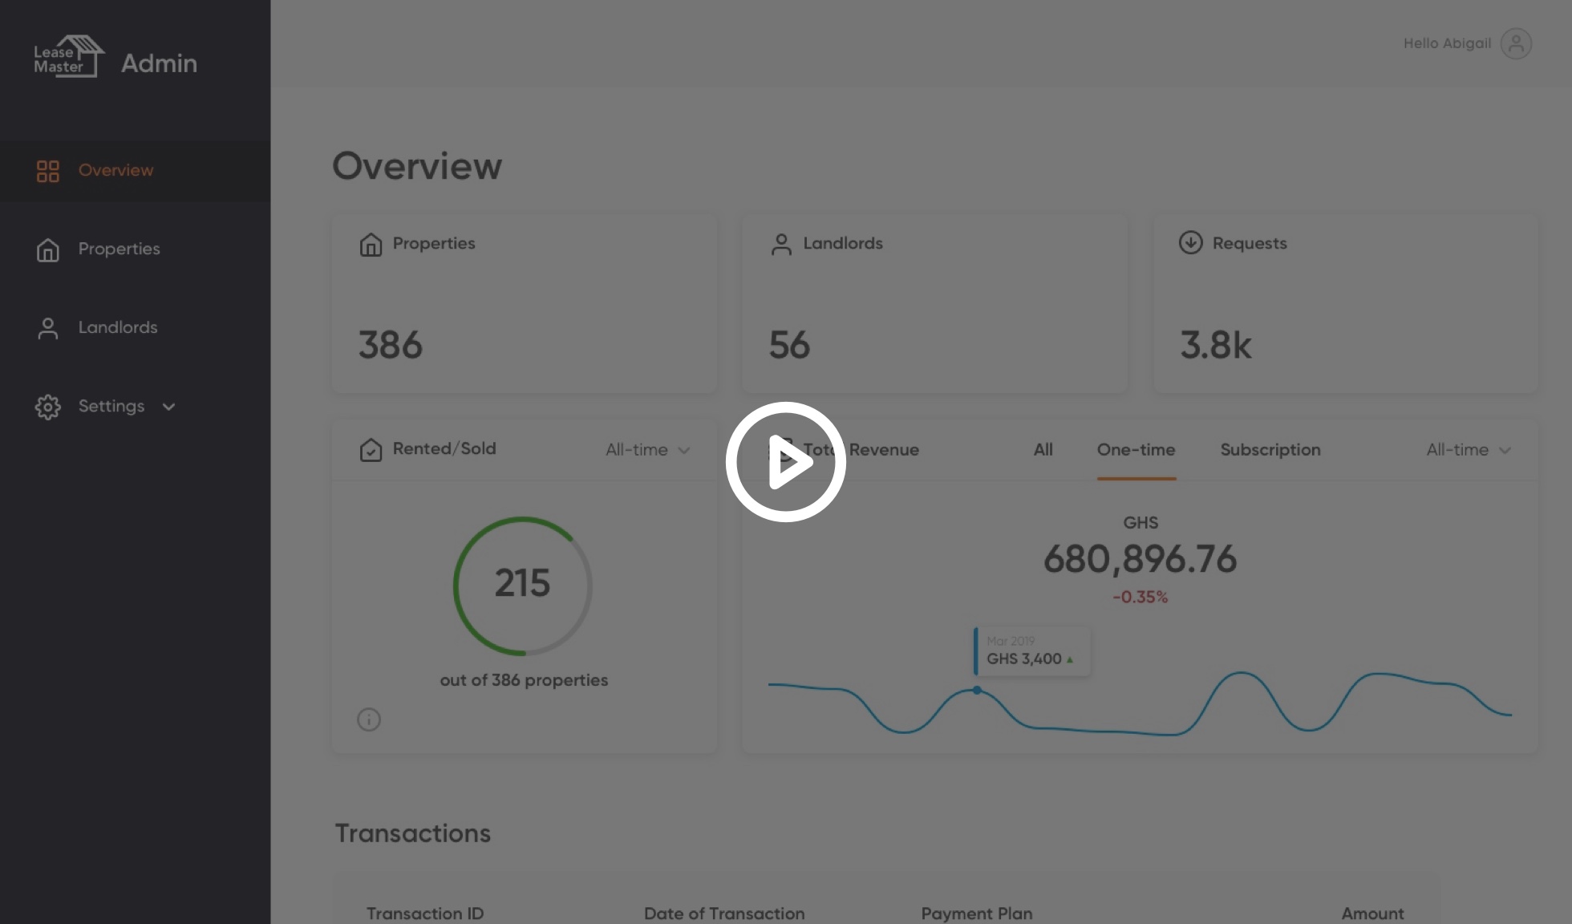
Task: Open the Rented/Sold All-time dropdown
Action: (x=647, y=450)
